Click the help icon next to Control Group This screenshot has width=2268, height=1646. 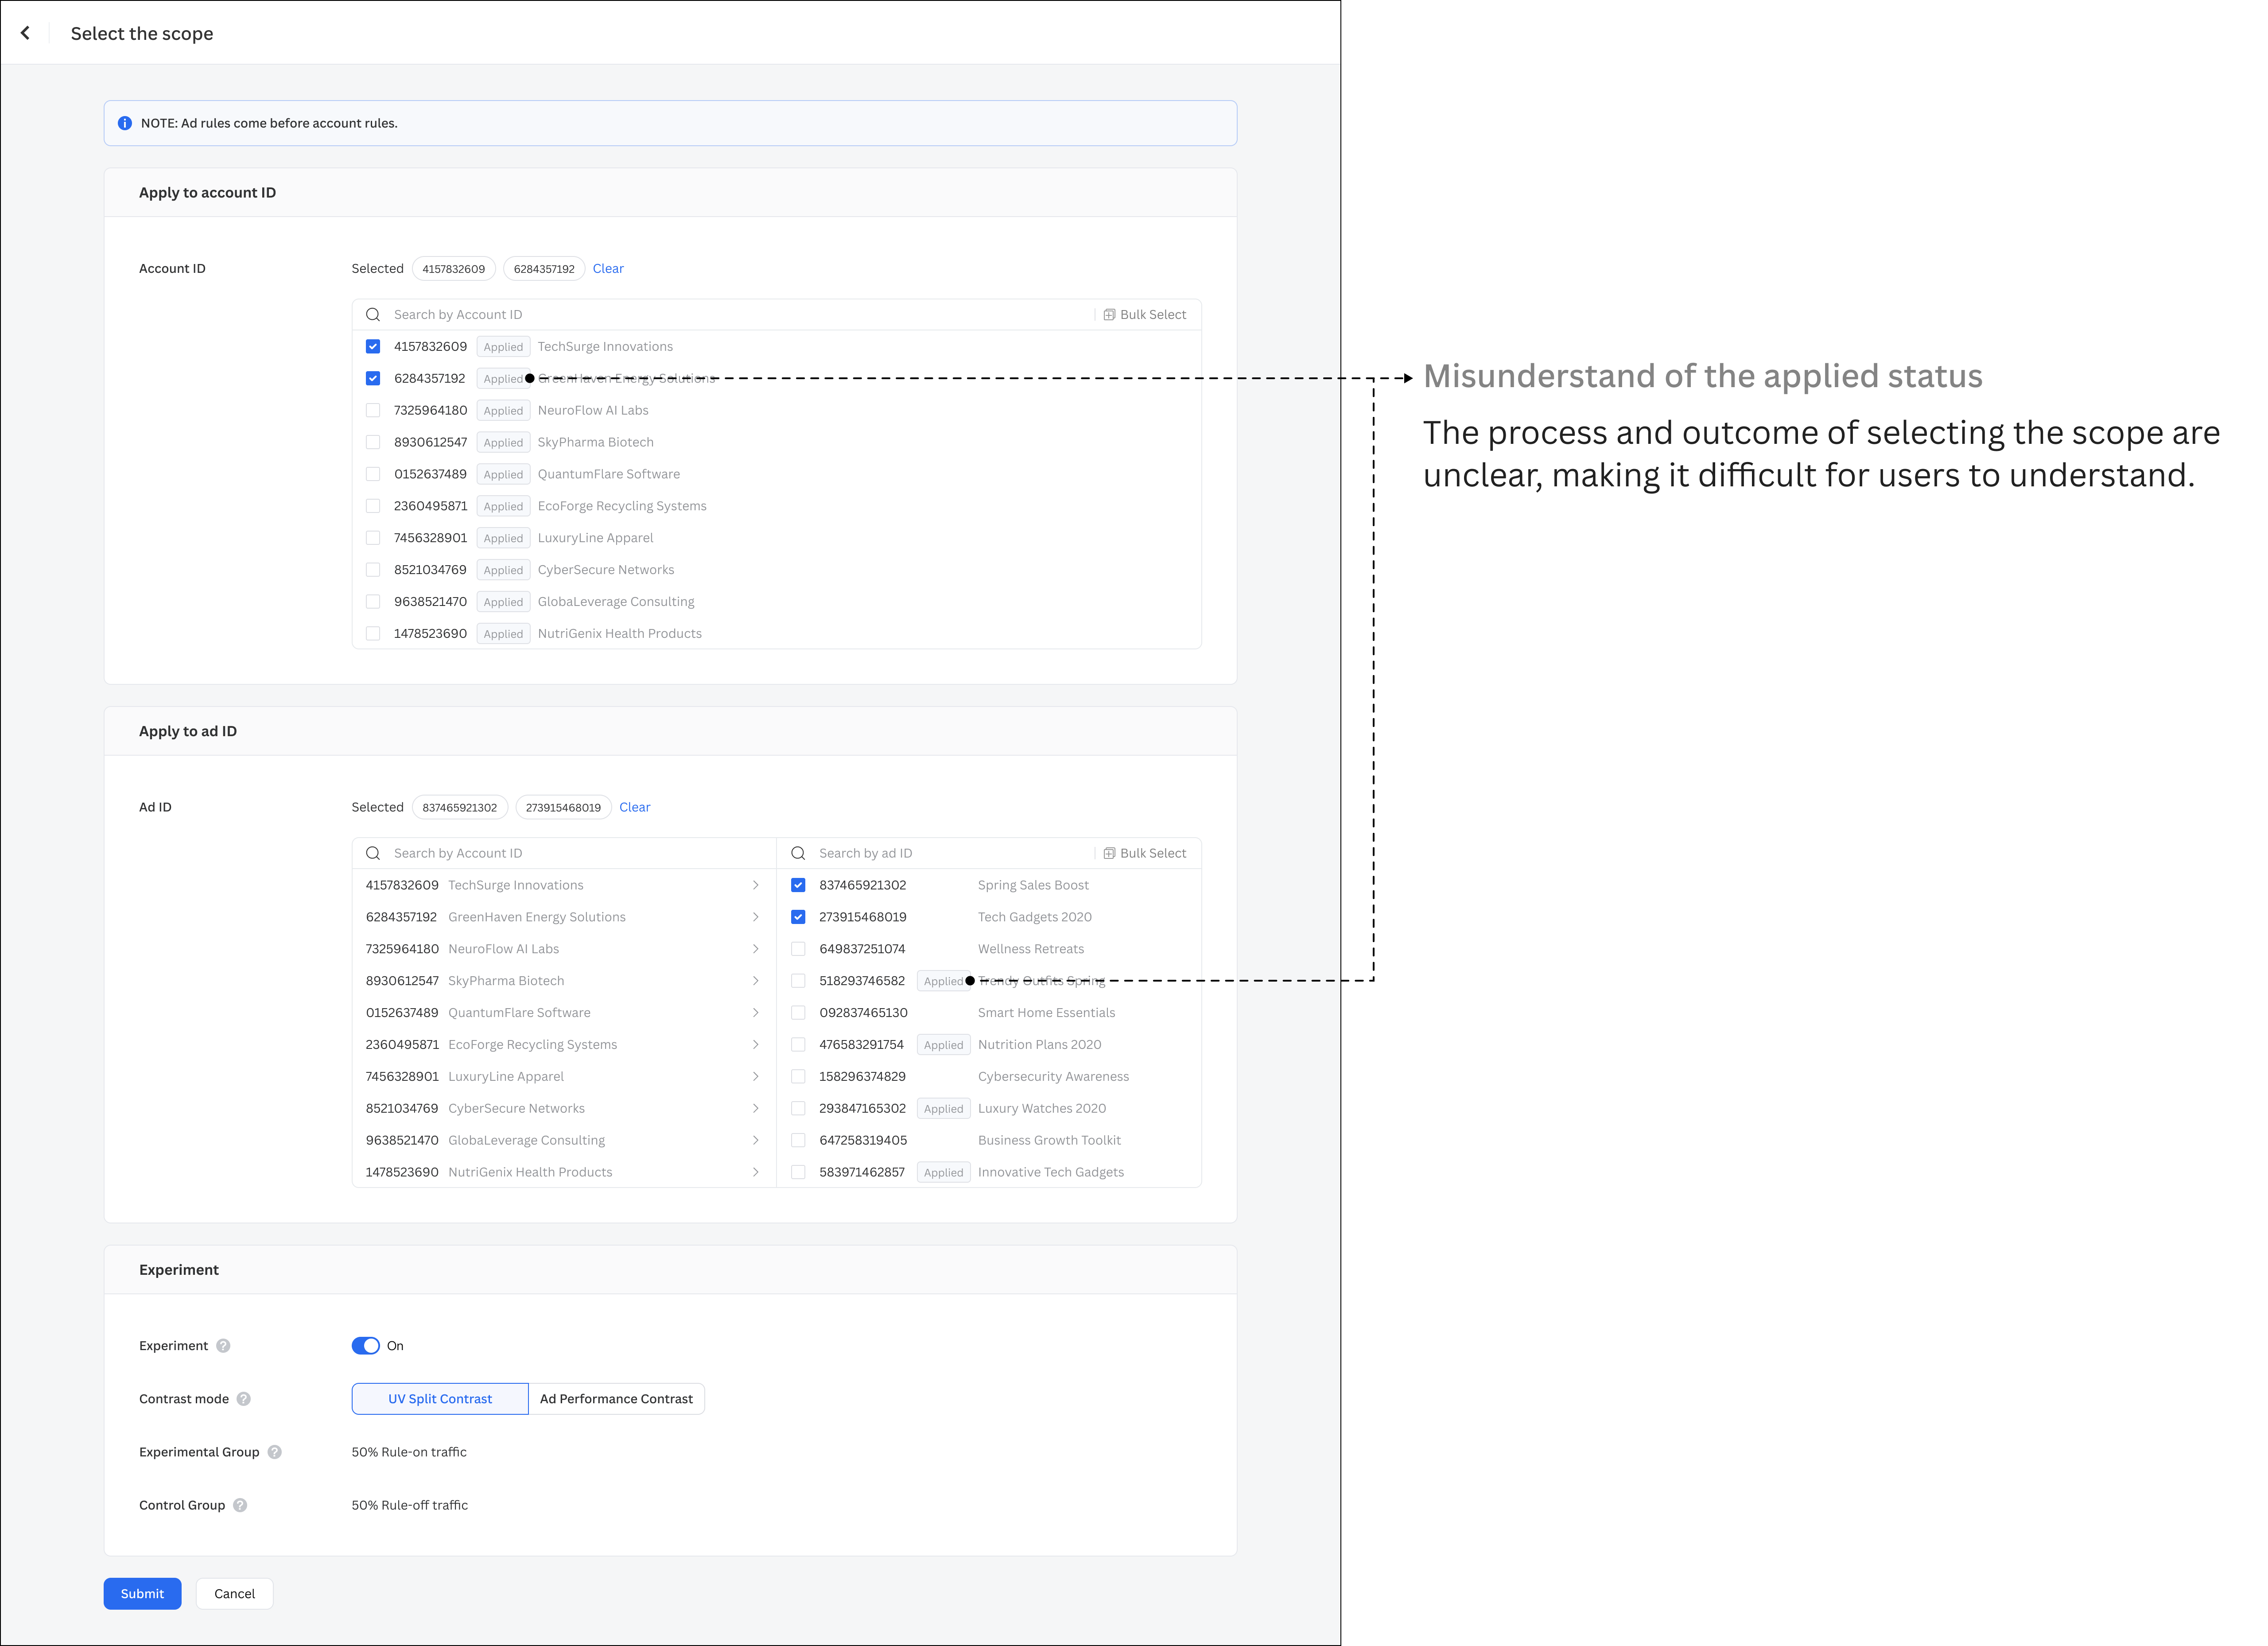point(240,1505)
